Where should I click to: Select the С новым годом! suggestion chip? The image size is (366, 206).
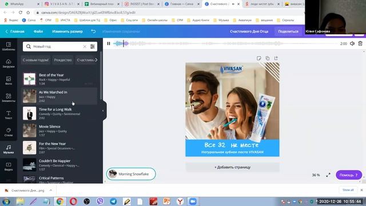point(35,60)
